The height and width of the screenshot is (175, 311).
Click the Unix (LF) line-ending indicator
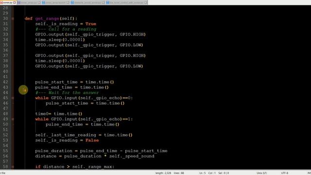[262, 173]
